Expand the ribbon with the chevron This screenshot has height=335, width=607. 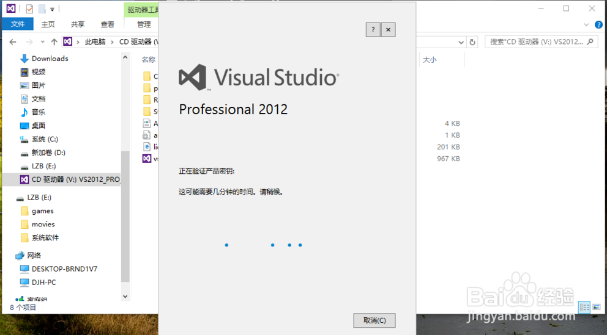point(586,24)
